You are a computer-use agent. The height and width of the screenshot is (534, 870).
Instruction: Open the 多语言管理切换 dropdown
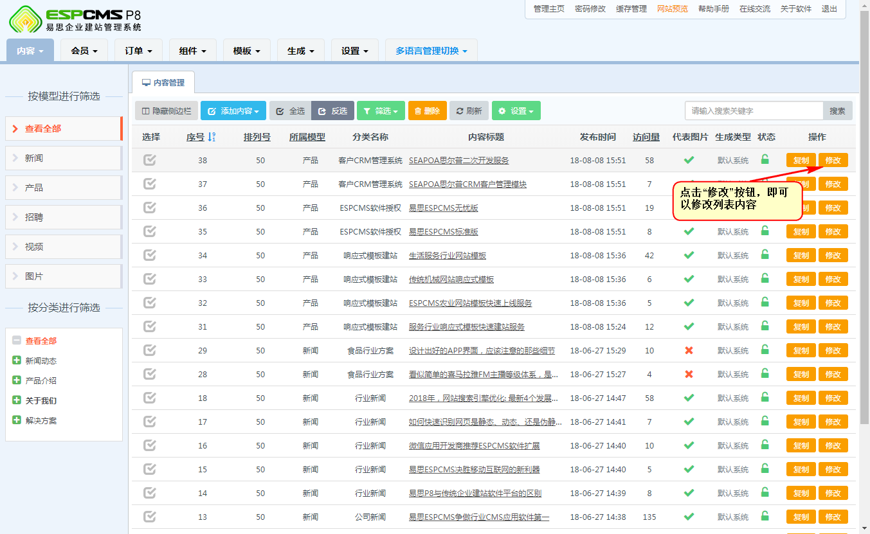(431, 51)
